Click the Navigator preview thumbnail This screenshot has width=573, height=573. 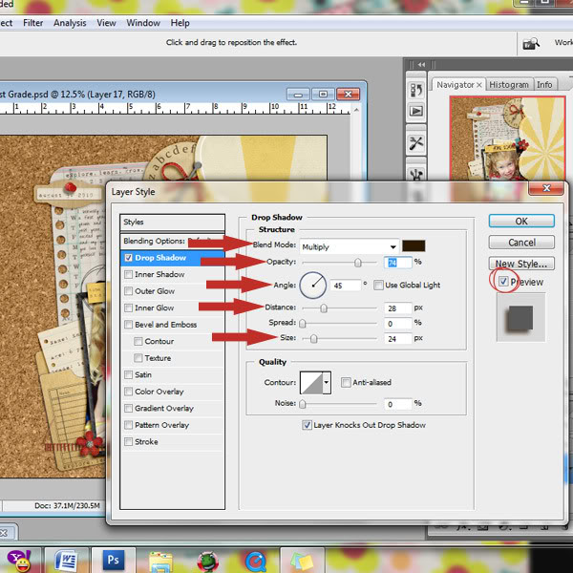point(507,138)
